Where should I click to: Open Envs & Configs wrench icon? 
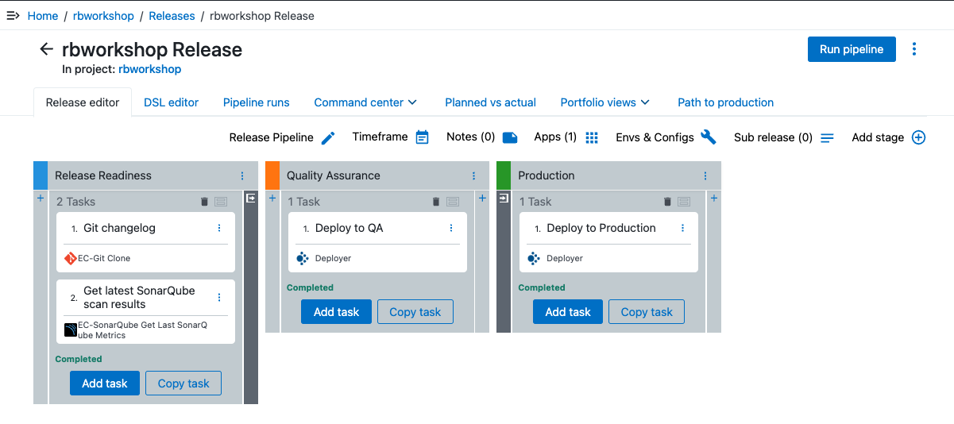(709, 137)
